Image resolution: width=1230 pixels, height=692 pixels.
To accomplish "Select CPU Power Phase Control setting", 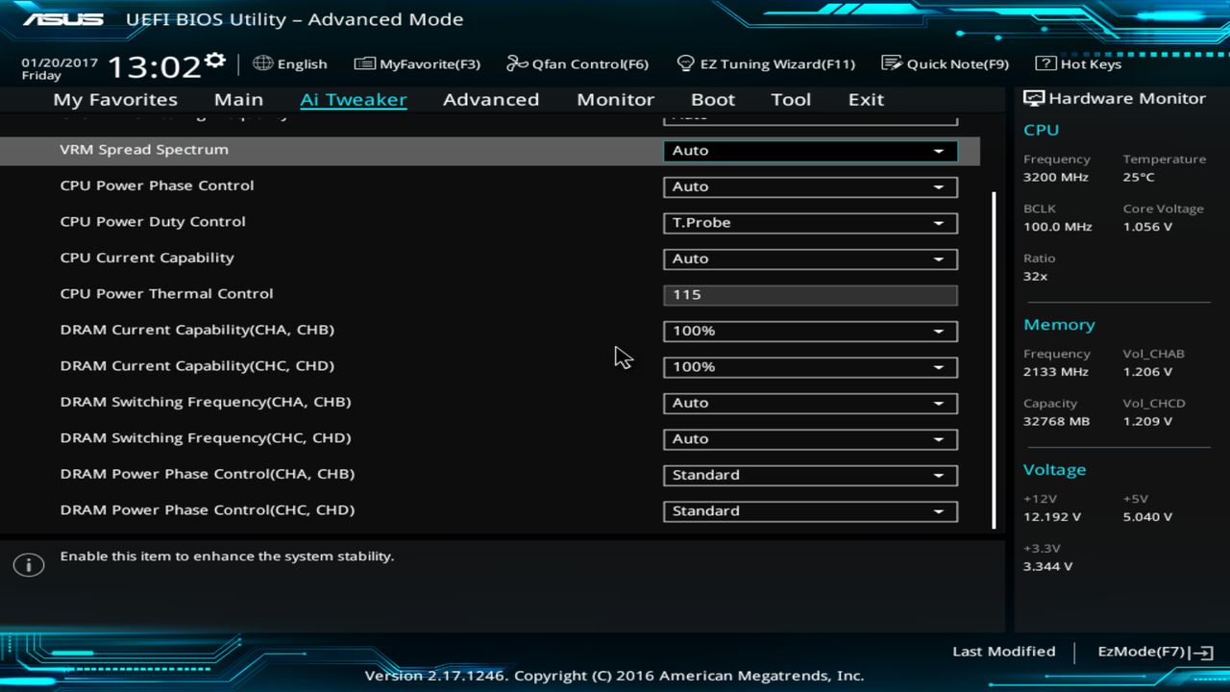I will (x=809, y=186).
